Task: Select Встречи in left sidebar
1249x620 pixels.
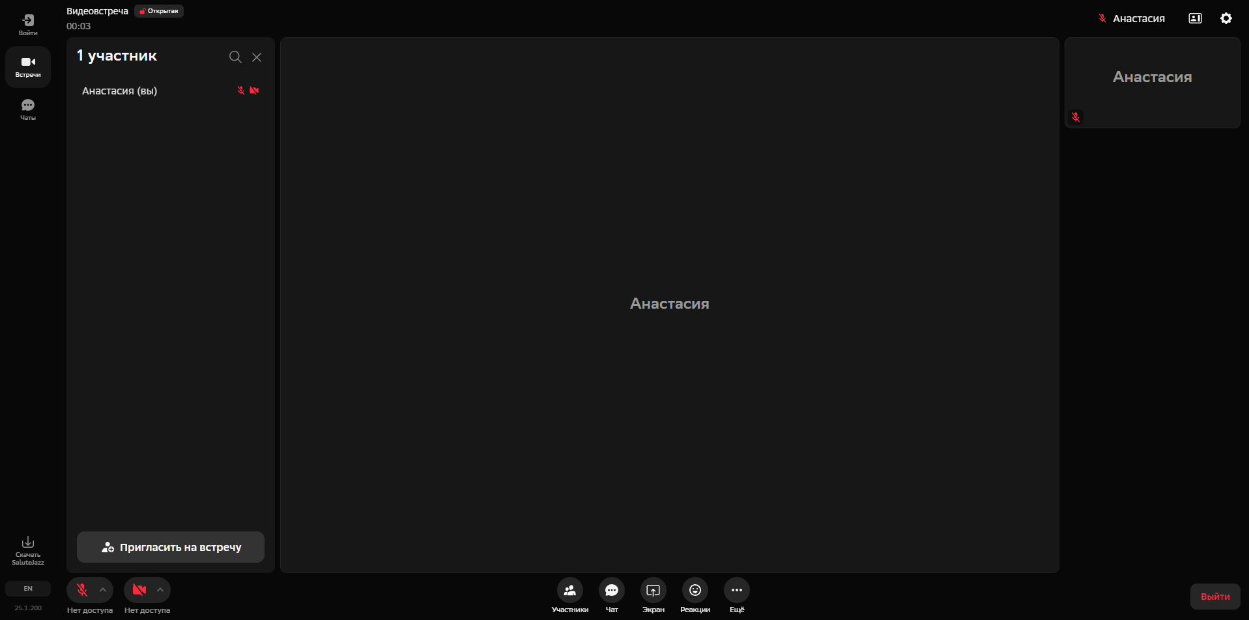Action: click(x=28, y=67)
